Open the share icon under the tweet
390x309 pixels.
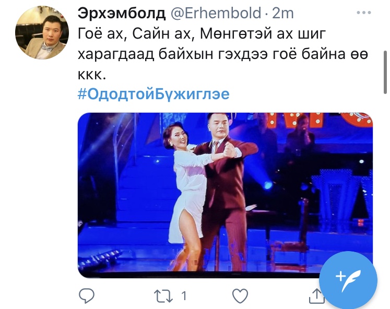coord(316,296)
